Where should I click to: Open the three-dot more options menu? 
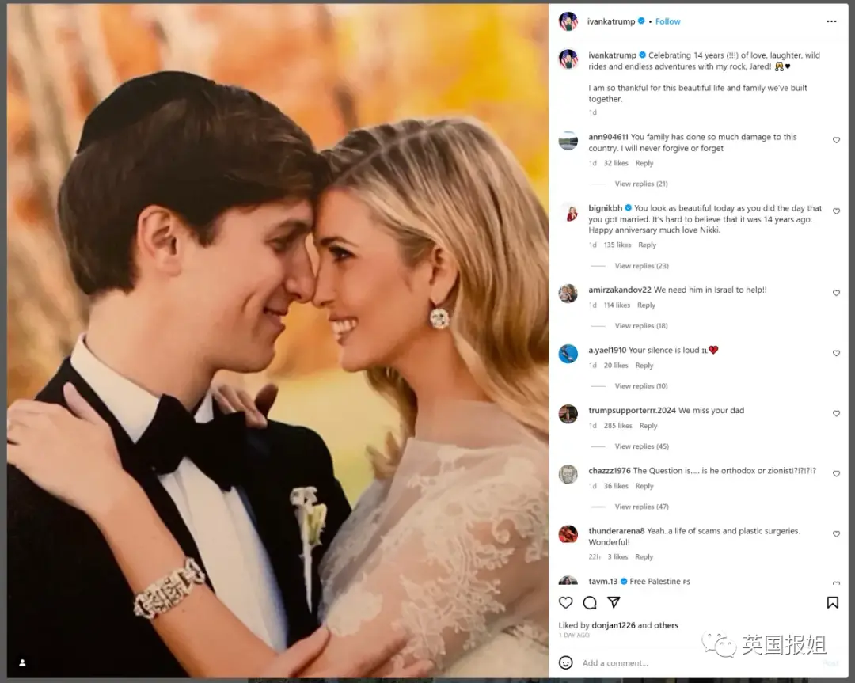tap(831, 21)
